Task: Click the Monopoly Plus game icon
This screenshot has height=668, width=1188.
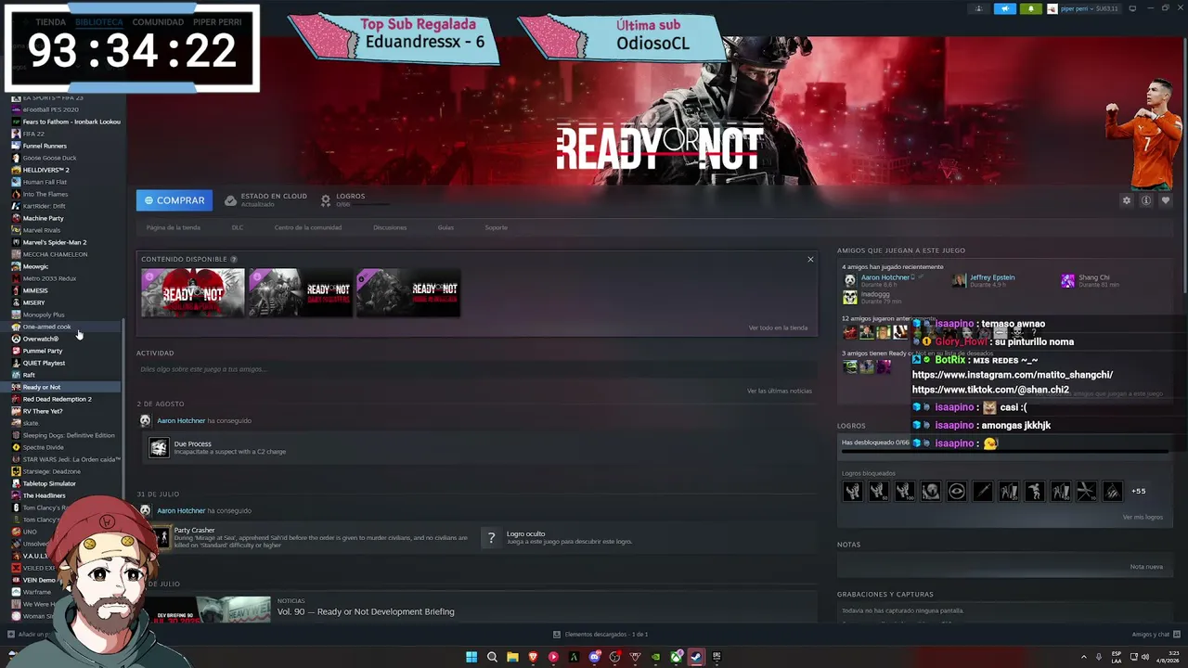Action: coord(16,315)
